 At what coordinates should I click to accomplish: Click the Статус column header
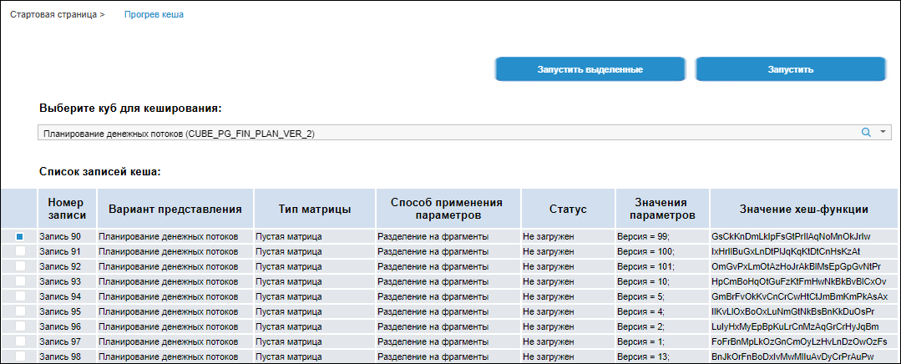pos(568,209)
